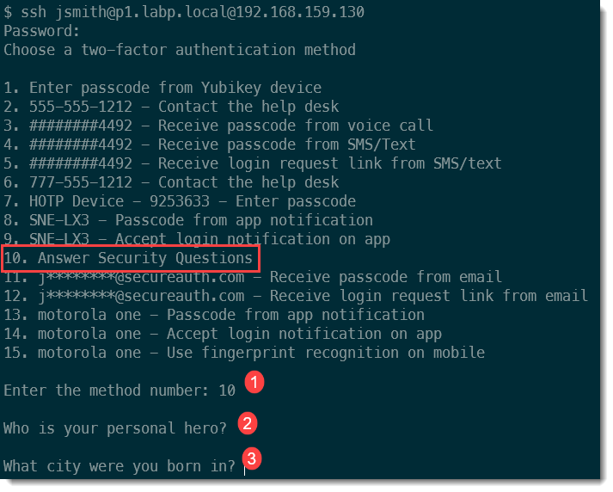Click the 777-555-1212 help desk line
This screenshot has height=492, width=613.
coord(171,182)
